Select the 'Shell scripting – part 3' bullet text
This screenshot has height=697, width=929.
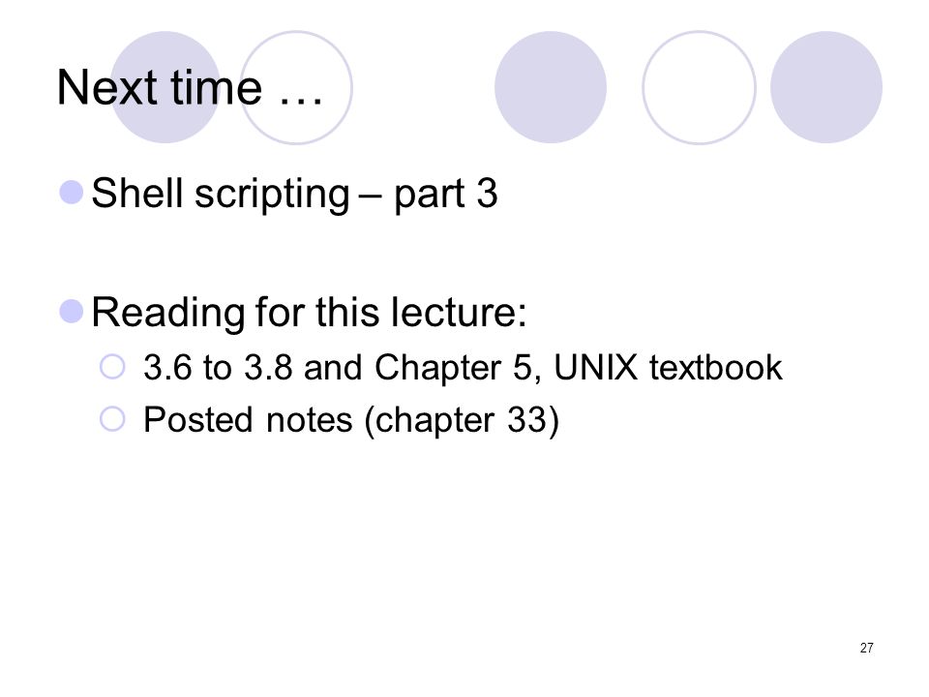pos(294,195)
